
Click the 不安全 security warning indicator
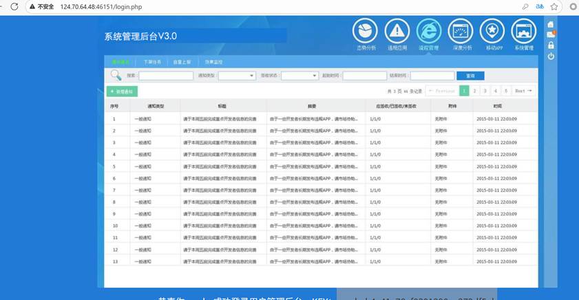[42, 7]
